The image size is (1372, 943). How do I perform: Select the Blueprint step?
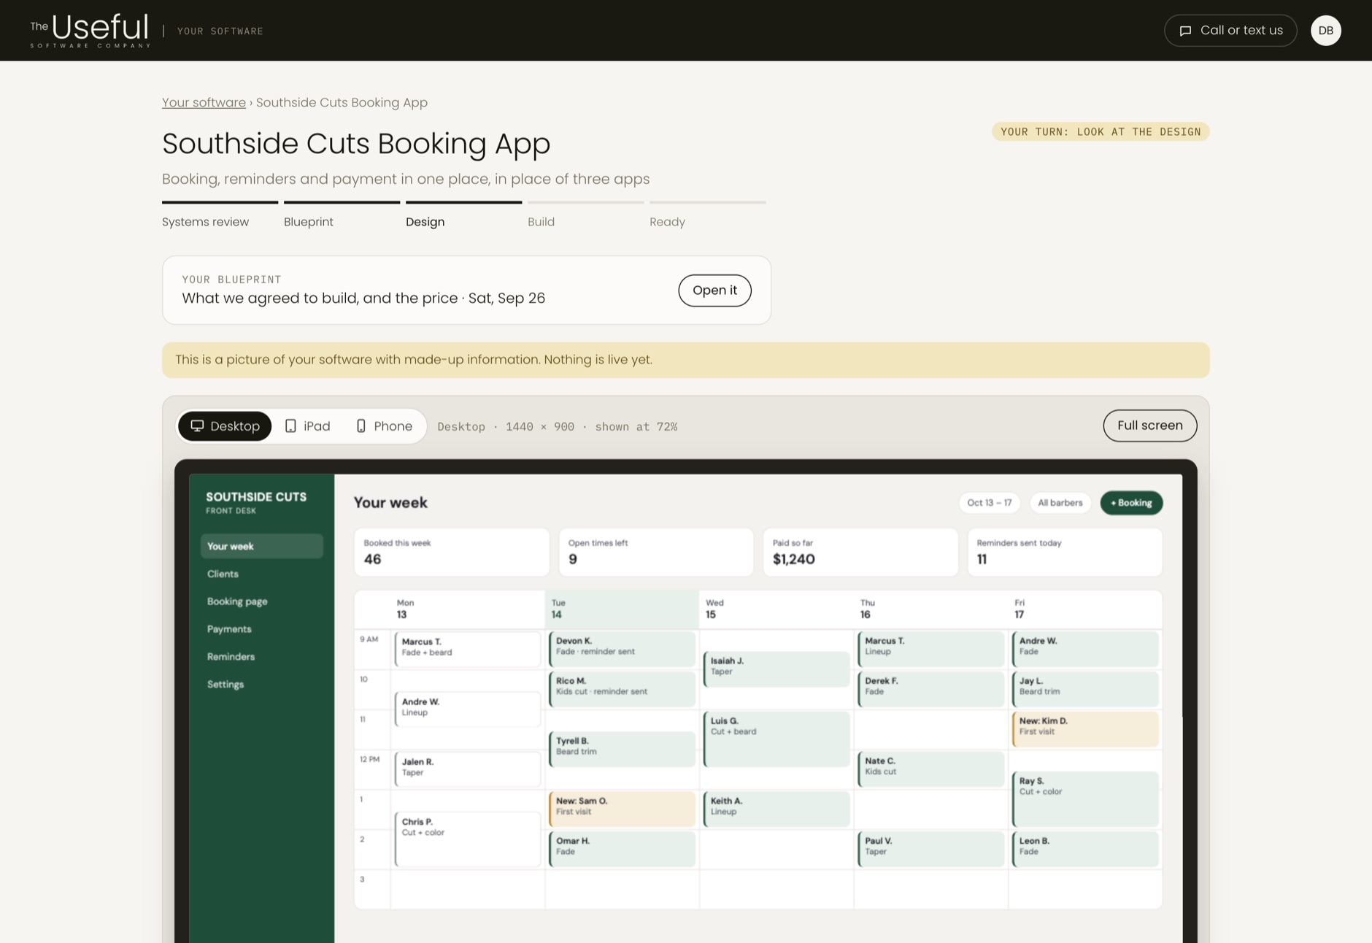(x=342, y=215)
